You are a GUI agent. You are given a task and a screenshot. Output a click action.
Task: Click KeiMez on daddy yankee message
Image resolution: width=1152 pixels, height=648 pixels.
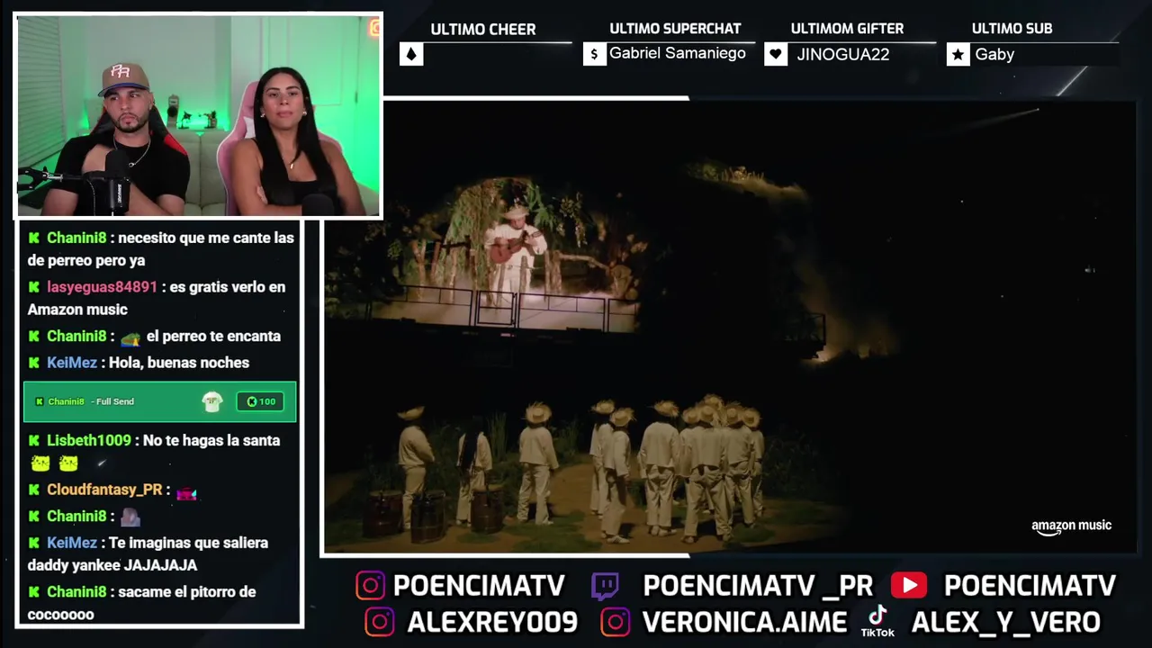72,544
